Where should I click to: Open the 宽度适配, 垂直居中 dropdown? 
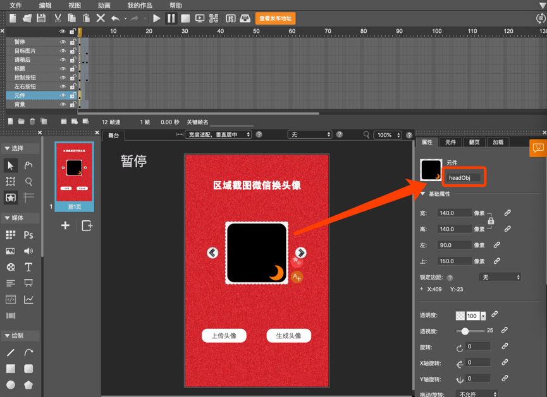(x=218, y=134)
